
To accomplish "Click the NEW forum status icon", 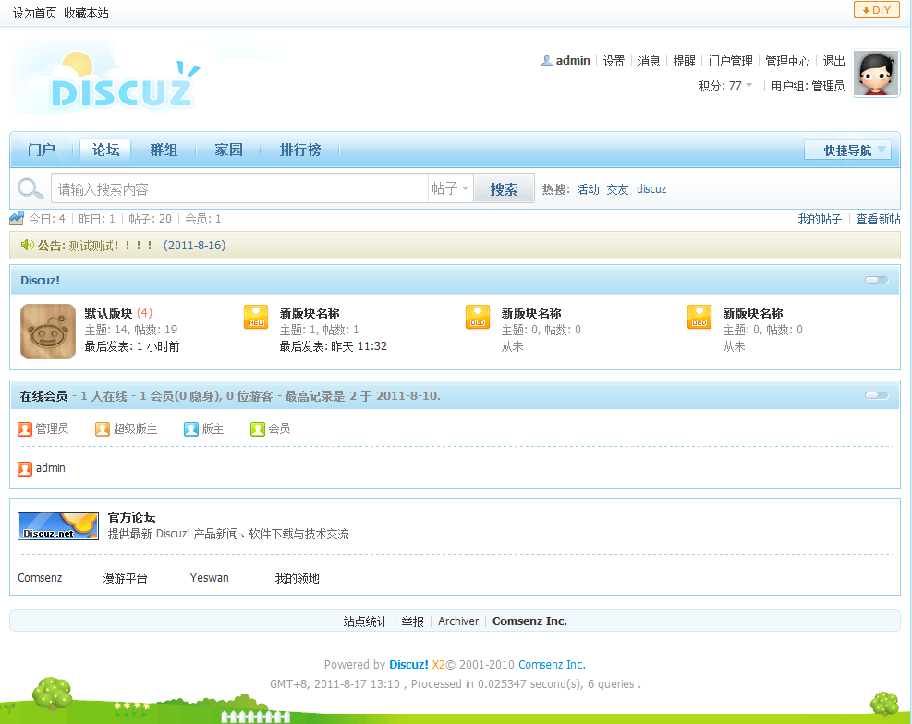I will tap(256, 318).
